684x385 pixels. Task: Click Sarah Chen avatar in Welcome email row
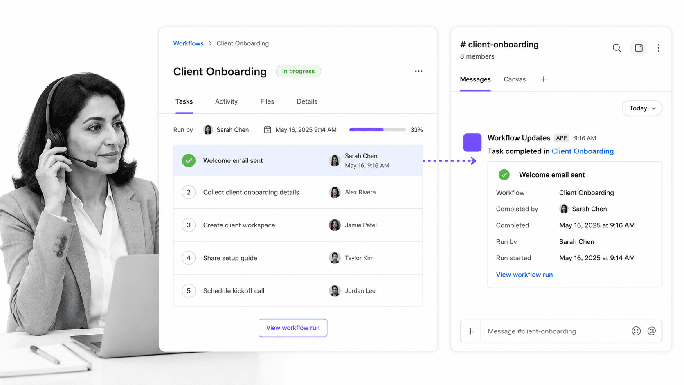tap(335, 160)
